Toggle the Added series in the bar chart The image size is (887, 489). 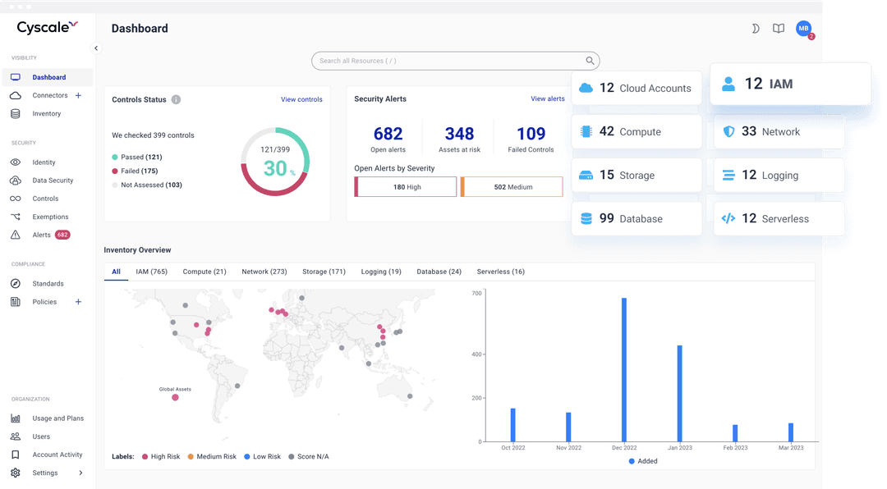642,461
